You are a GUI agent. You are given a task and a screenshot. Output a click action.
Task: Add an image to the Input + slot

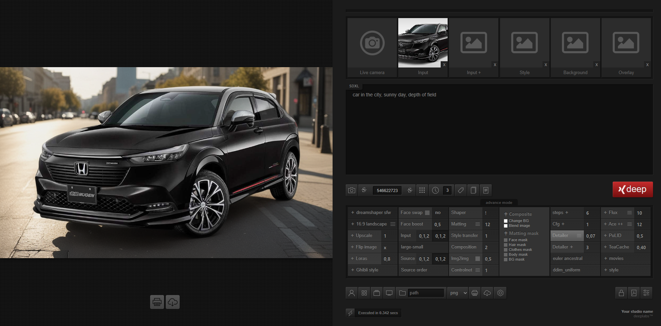coord(473,43)
